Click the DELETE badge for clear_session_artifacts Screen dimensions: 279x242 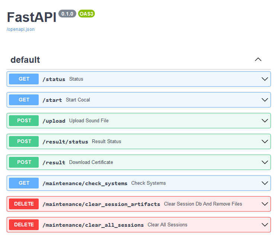coord(24,204)
